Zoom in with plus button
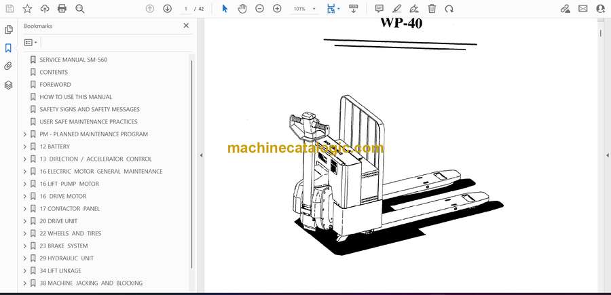 pyautogui.click(x=277, y=9)
